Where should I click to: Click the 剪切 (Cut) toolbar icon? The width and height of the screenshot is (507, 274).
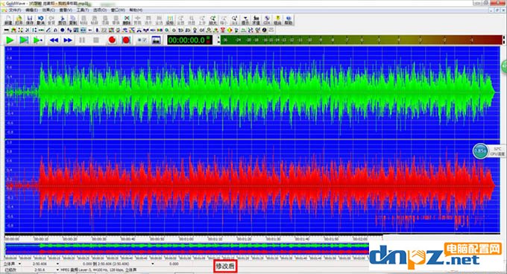(62, 20)
